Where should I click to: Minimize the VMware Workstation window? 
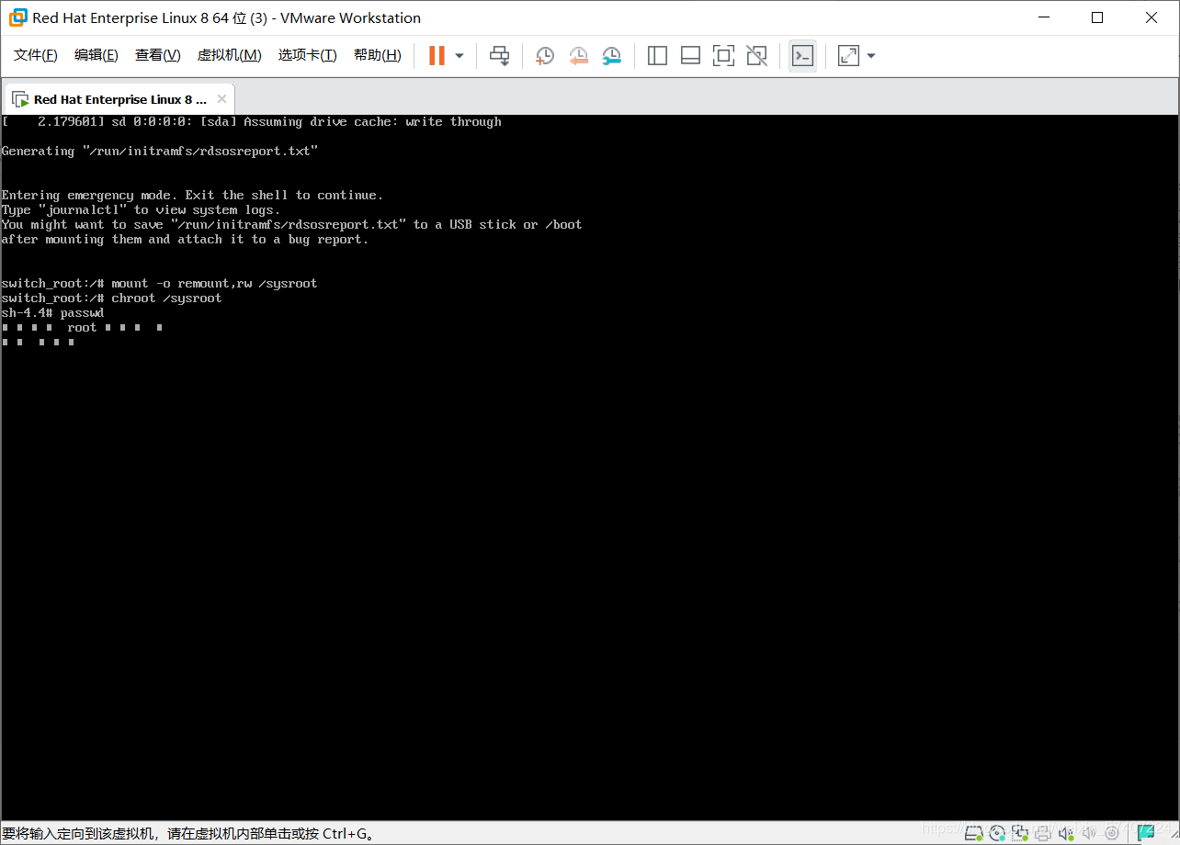(x=1043, y=17)
